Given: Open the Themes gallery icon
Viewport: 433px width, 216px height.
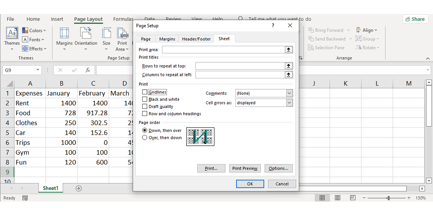Looking at the screenshot, I should click(x=12, y=33).
